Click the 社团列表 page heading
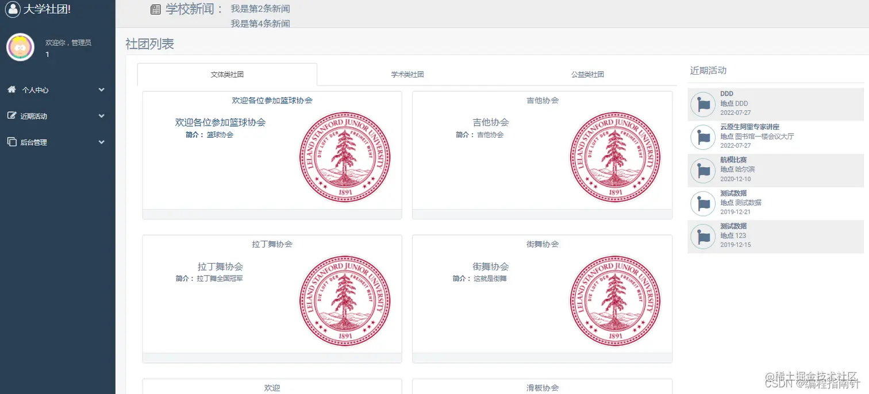Screen dimensions: 869x394 click(x=149, y=44)
